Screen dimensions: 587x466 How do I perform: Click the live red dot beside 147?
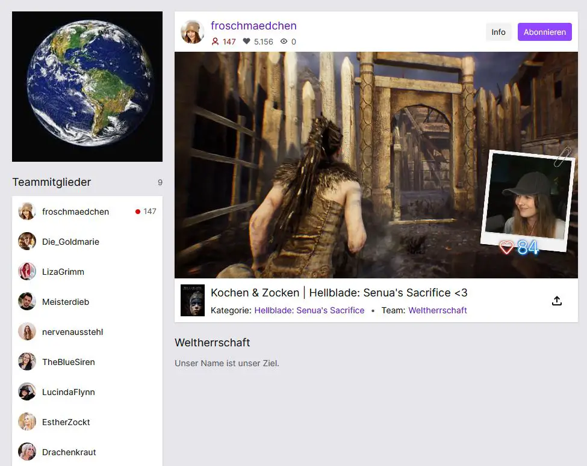point(138,212)
